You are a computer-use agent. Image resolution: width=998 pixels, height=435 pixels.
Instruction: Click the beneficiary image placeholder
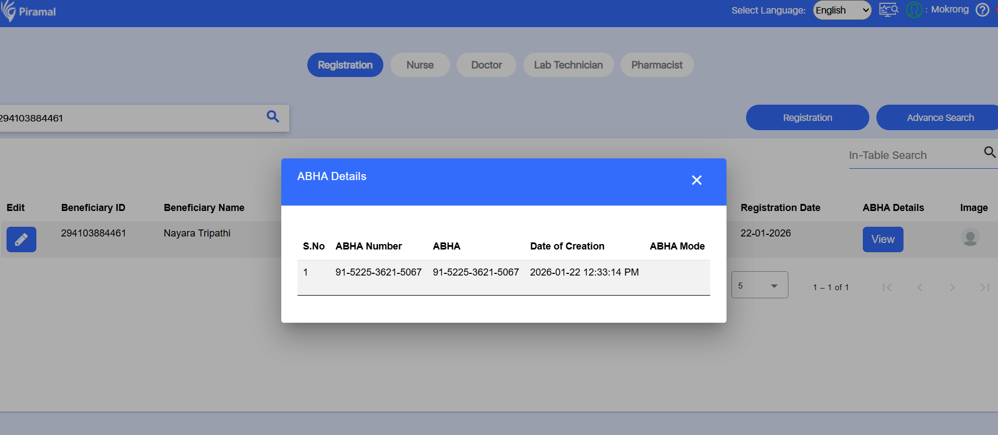(x=970, y=238)
